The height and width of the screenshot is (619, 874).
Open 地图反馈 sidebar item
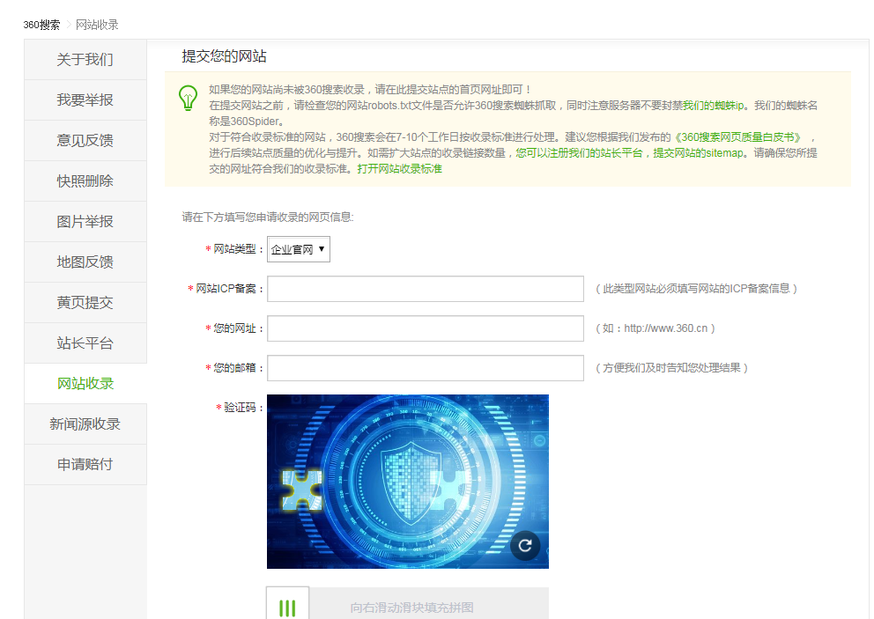click(85, 262)
